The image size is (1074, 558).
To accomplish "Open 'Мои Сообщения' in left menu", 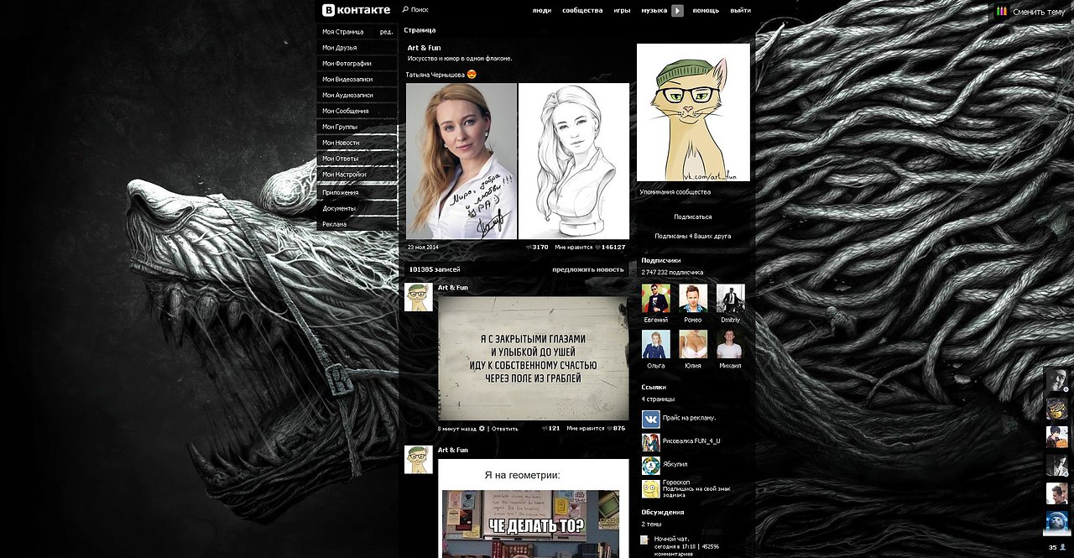I will pos(346,111).
